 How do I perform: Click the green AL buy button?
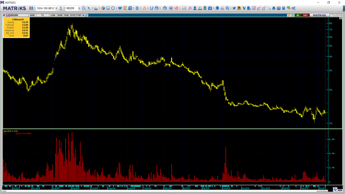(x=298, y=15)
